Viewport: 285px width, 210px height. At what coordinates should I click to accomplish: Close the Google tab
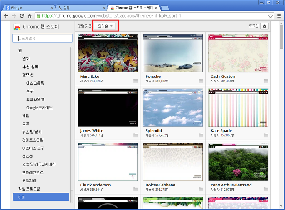52,8
